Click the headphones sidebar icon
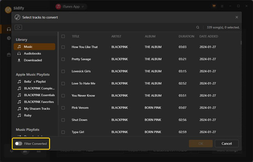This screenshot has height=162, width=253. 9,29
